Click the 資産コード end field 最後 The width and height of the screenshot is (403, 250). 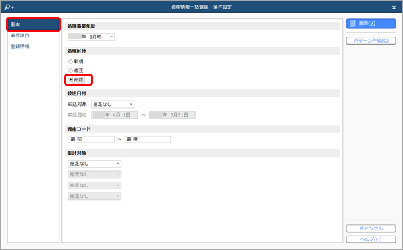[x=147, y=139]
